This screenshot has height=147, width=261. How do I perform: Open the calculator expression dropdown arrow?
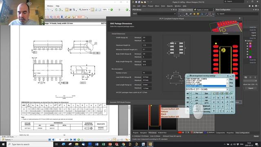[228, 89]
